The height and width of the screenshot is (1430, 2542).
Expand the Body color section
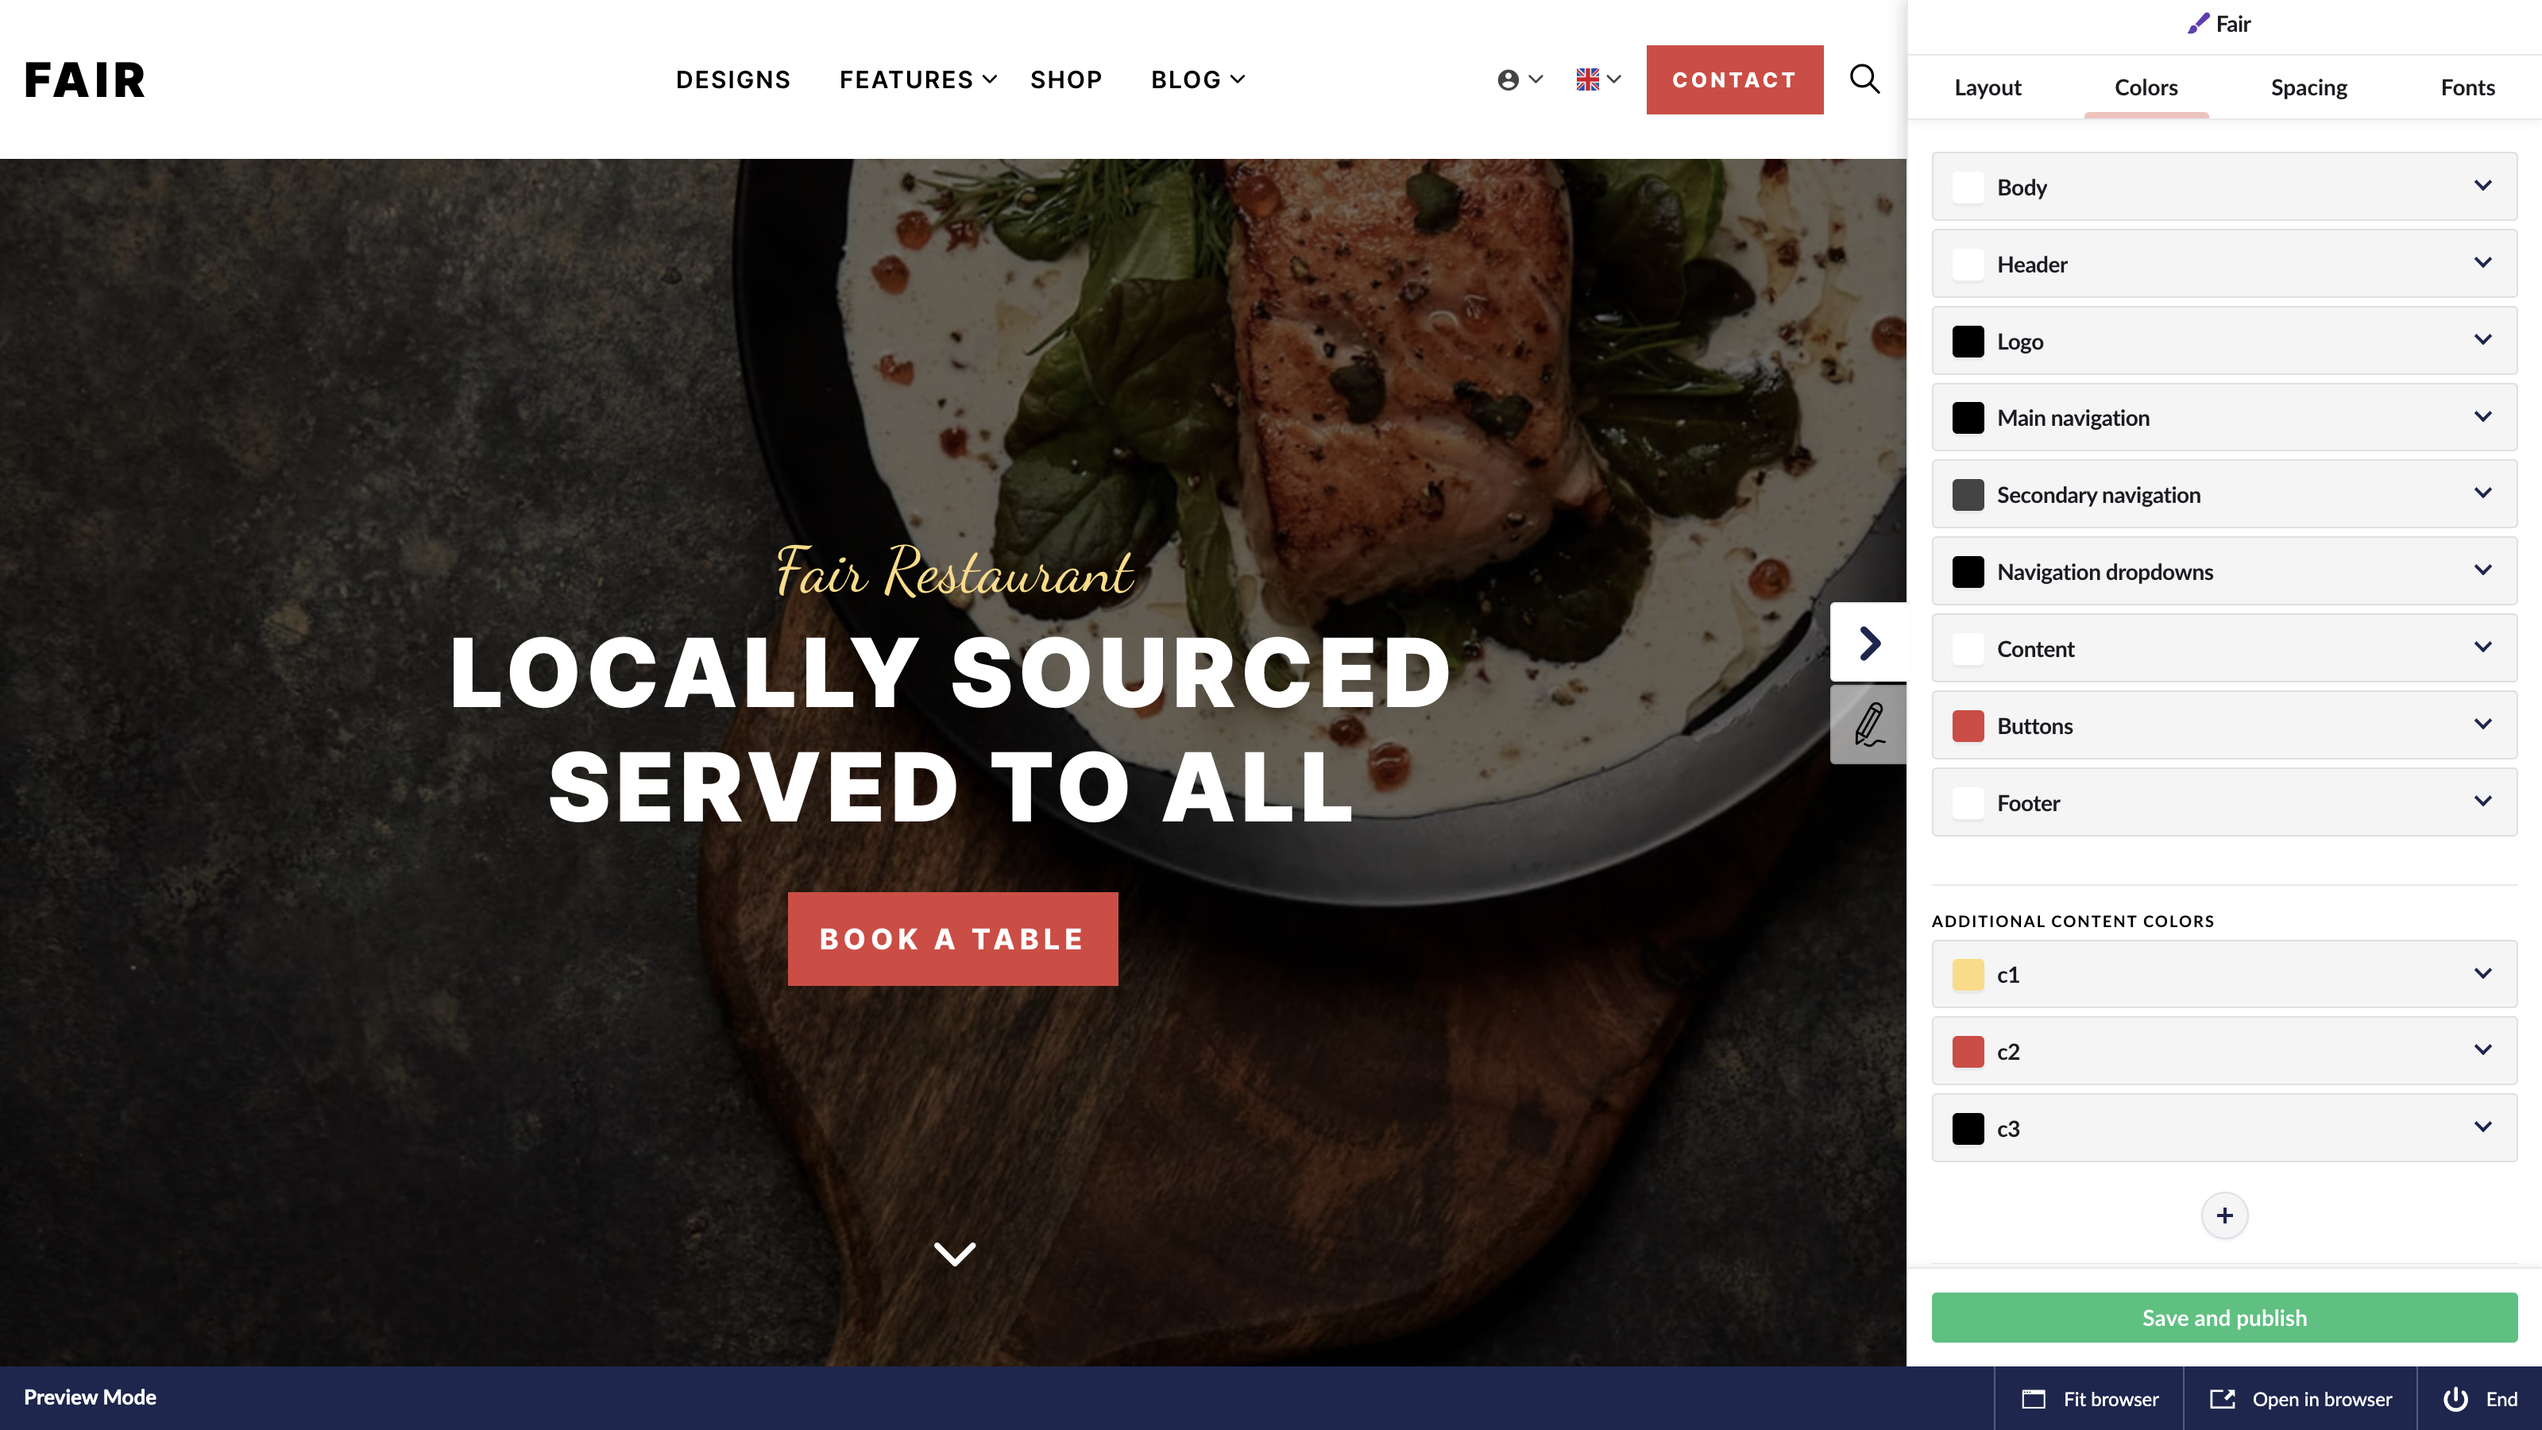point(2224,187)
